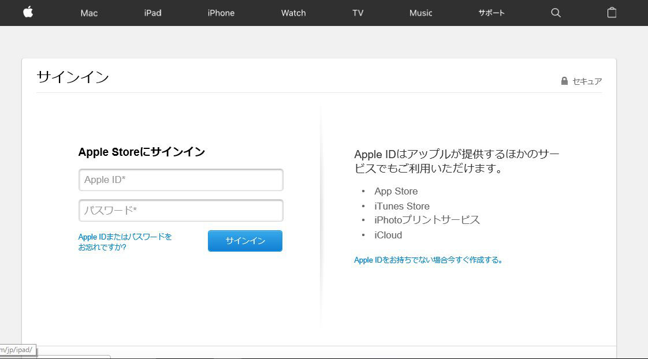The image size is (648, 359).
Task: Focus the Apple ID input field
Action: coord(181,179)
